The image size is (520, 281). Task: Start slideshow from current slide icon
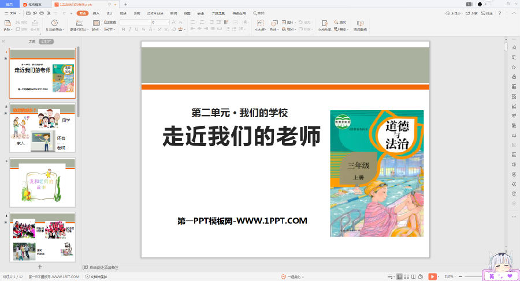tap(54, 23)
